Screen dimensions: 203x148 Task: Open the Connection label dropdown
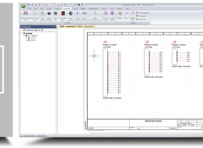click(x=63, y=16)
